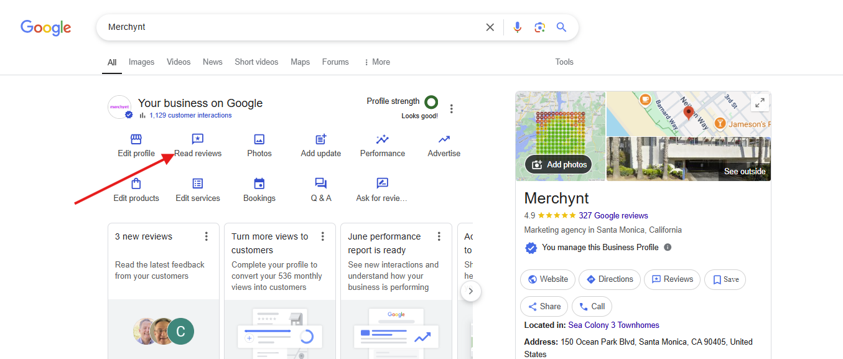
Task: Select the All results tab
Action: coord(112,62)
